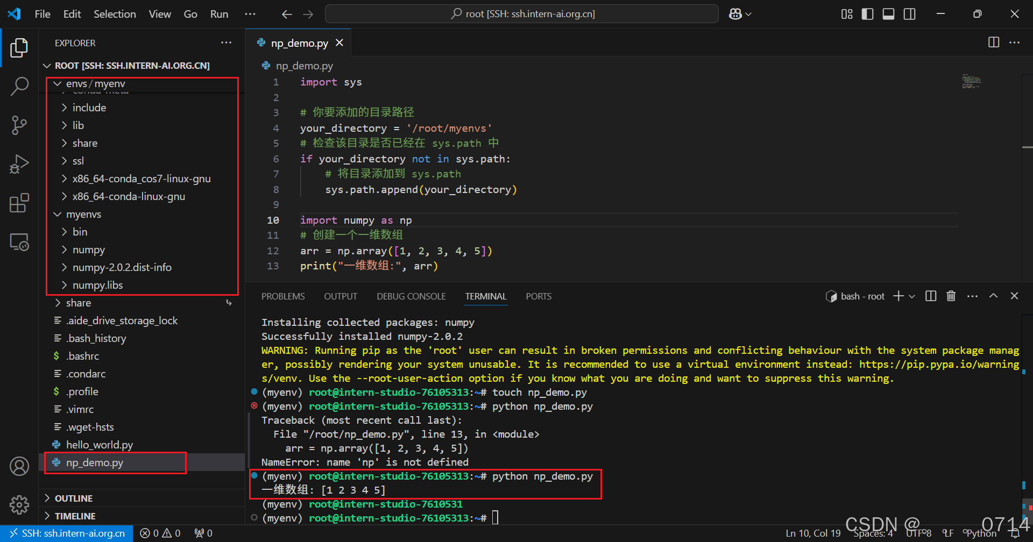Open title bar overflow menu ellipsis
The image size is (1033, 542).
click(x=250, y=14)
